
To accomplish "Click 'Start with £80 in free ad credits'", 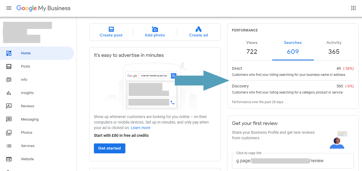I will pos(121,135).
